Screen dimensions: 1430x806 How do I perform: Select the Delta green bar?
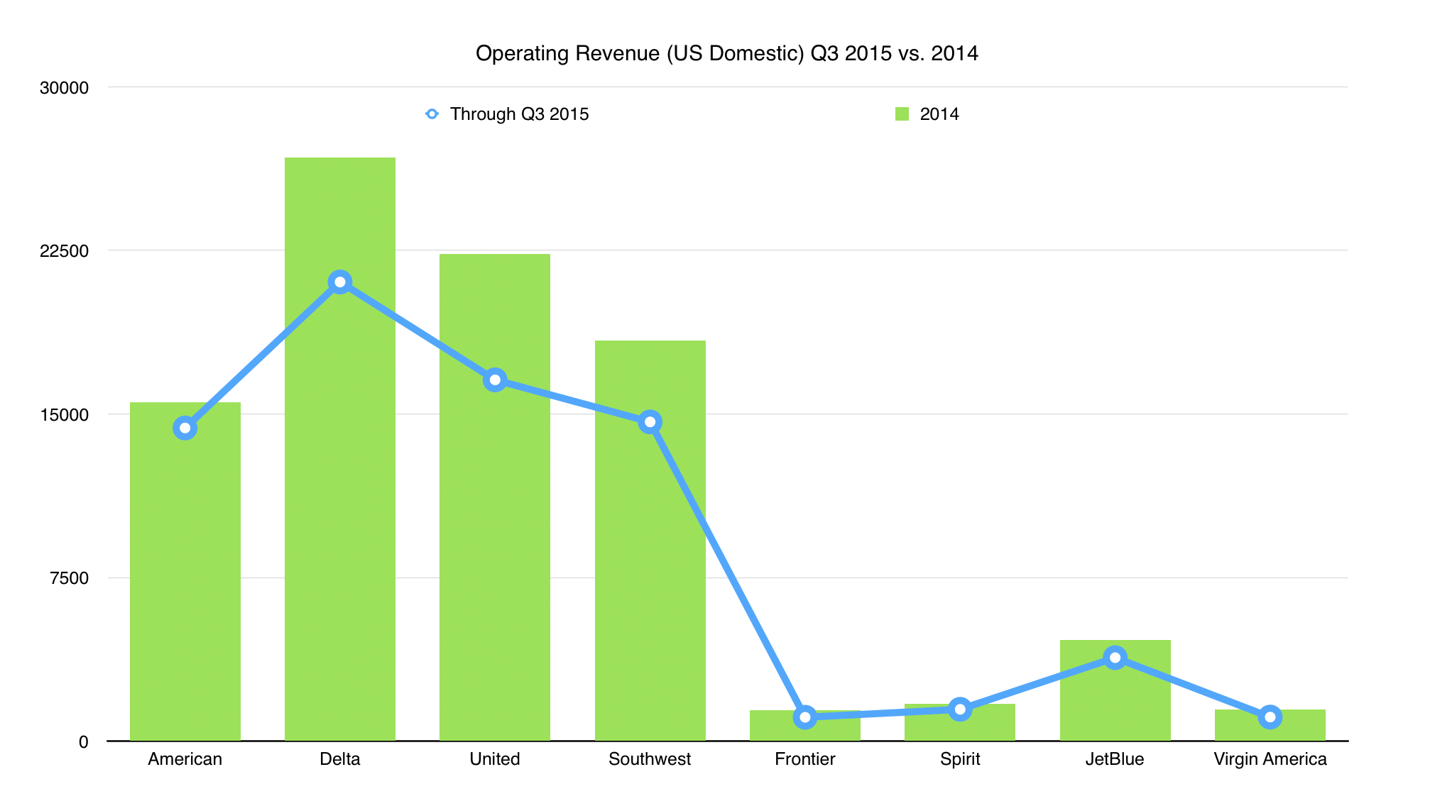pos(340,449)
